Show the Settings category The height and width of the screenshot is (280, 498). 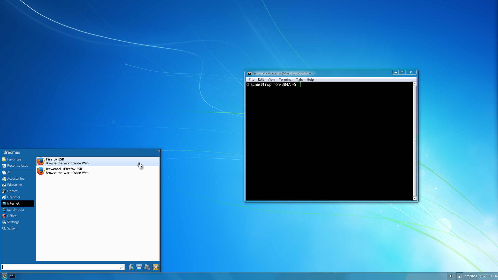tap(18, 222)
